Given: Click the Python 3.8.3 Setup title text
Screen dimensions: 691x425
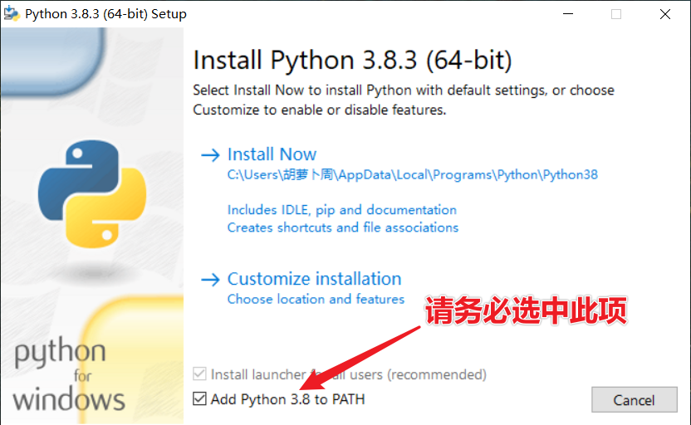Looking at the screenshot, I should point(105,14).
